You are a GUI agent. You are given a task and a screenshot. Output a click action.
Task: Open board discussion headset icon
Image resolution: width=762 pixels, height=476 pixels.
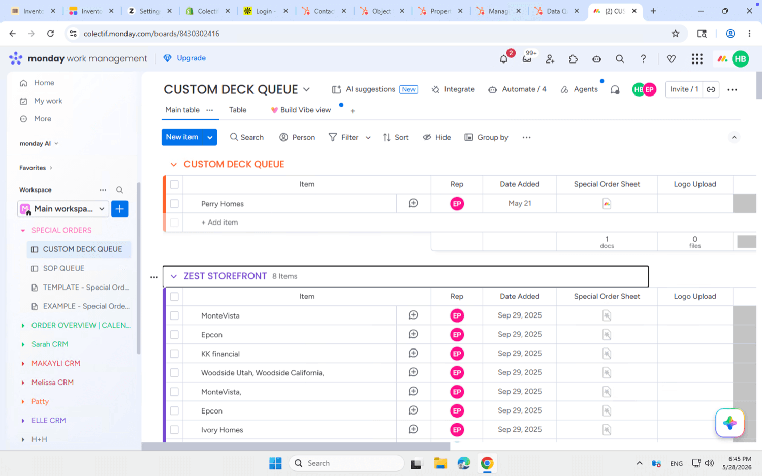click(615, 90)
